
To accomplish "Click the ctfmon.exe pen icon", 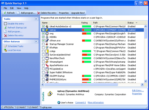I will [47, 41].
